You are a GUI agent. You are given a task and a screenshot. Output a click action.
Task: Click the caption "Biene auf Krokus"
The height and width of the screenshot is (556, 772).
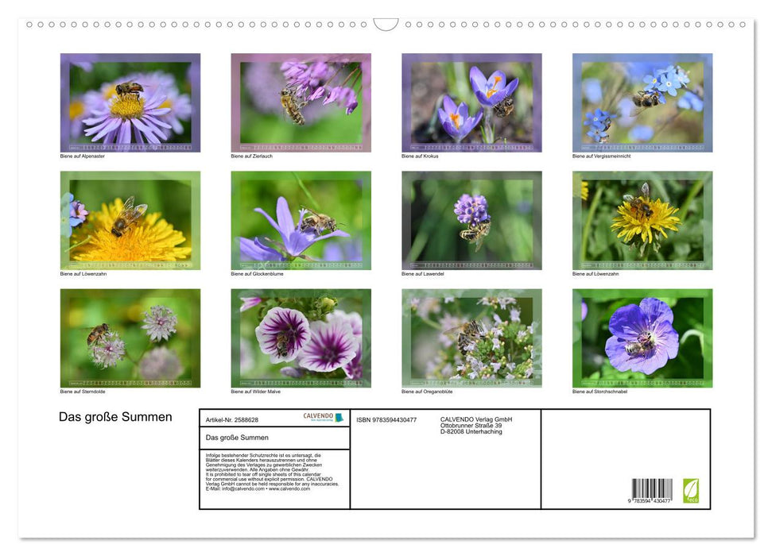[420, 156]
